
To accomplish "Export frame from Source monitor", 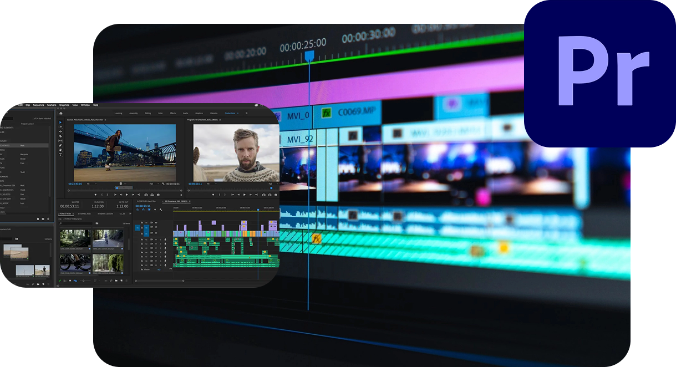I will (158, 195).
